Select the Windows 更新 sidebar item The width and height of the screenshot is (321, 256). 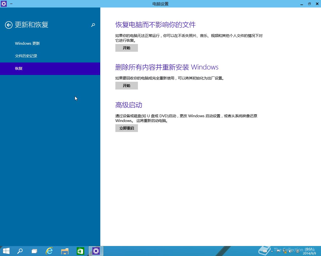click(x=50, y=43)
